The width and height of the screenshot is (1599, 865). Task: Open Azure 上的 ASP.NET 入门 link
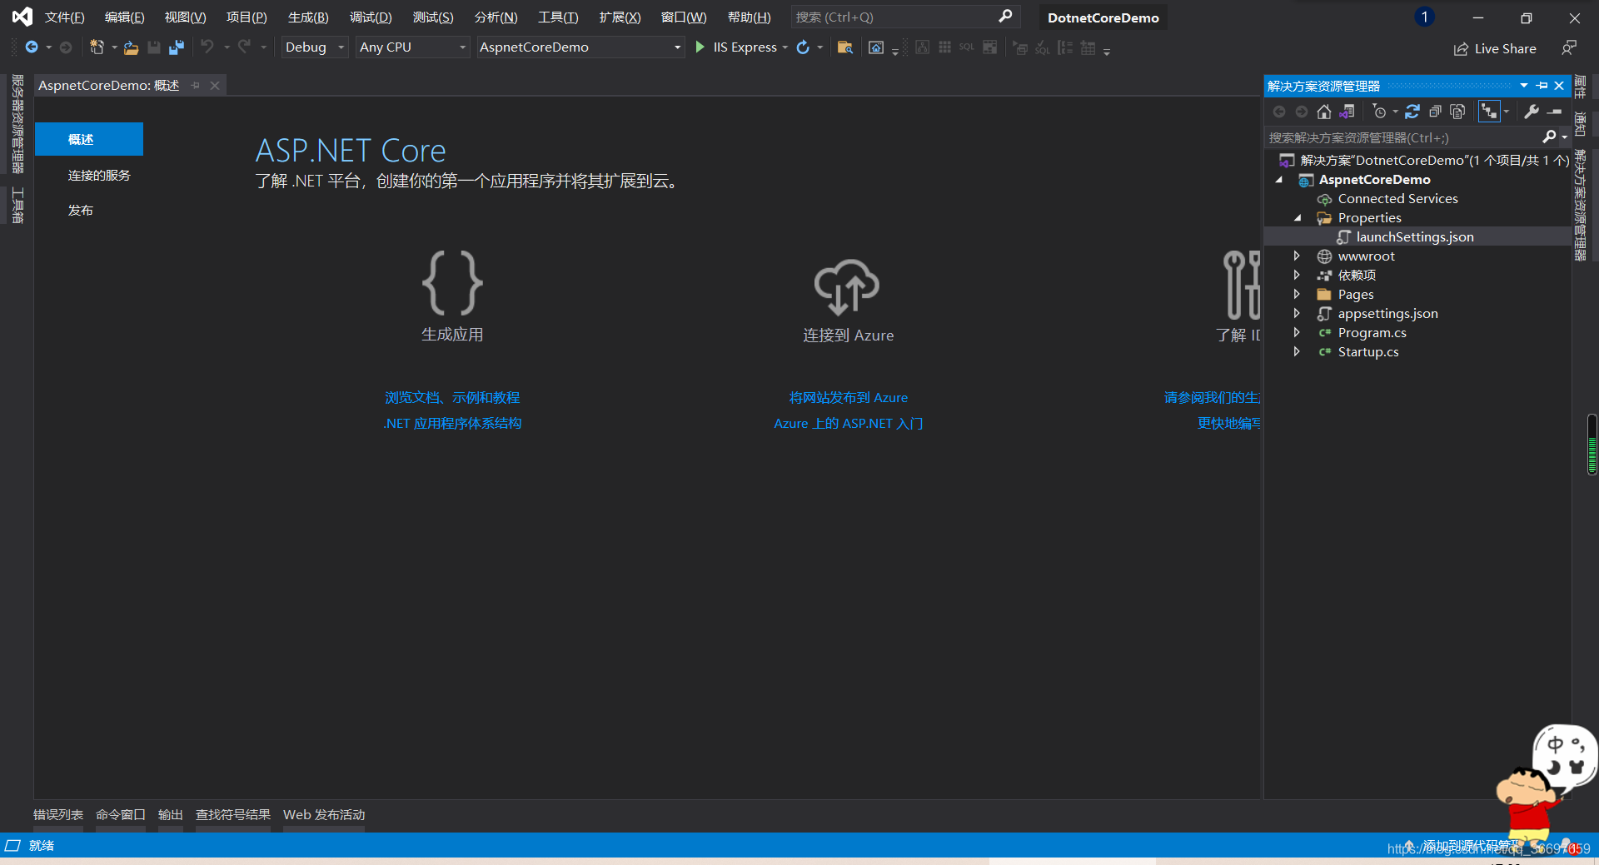pyautogui.click(x=849, y=424)
